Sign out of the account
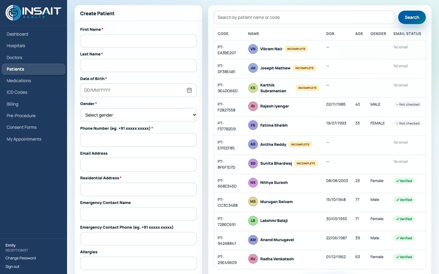 (x=12, y=267)
